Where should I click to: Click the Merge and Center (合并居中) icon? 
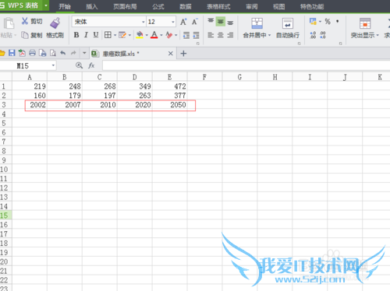[257, 23]
